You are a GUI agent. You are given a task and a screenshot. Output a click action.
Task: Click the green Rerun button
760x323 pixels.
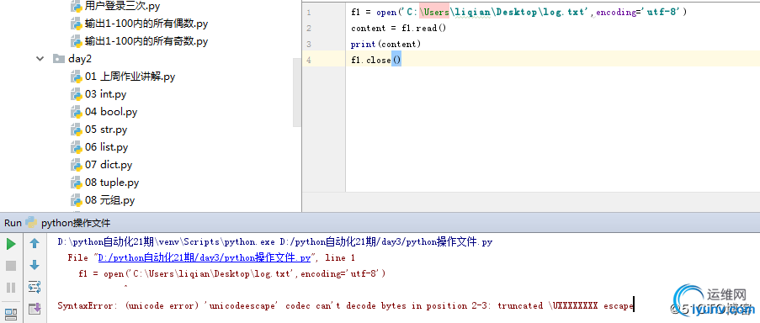pyautogui.click(x=11, y=244)
